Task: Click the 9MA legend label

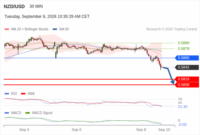Action: pyautogui.click(x=31, y=94)
